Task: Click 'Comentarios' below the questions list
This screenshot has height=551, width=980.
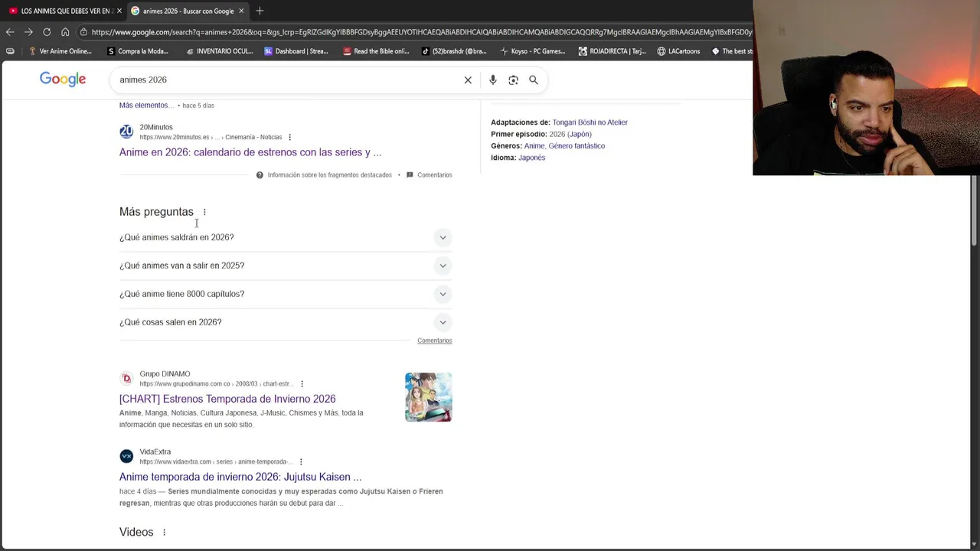Action: click(435, 341)
